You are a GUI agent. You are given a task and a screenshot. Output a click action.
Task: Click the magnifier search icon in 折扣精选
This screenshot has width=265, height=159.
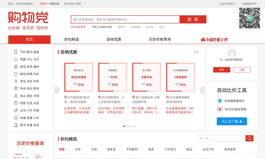click(249, 138)
